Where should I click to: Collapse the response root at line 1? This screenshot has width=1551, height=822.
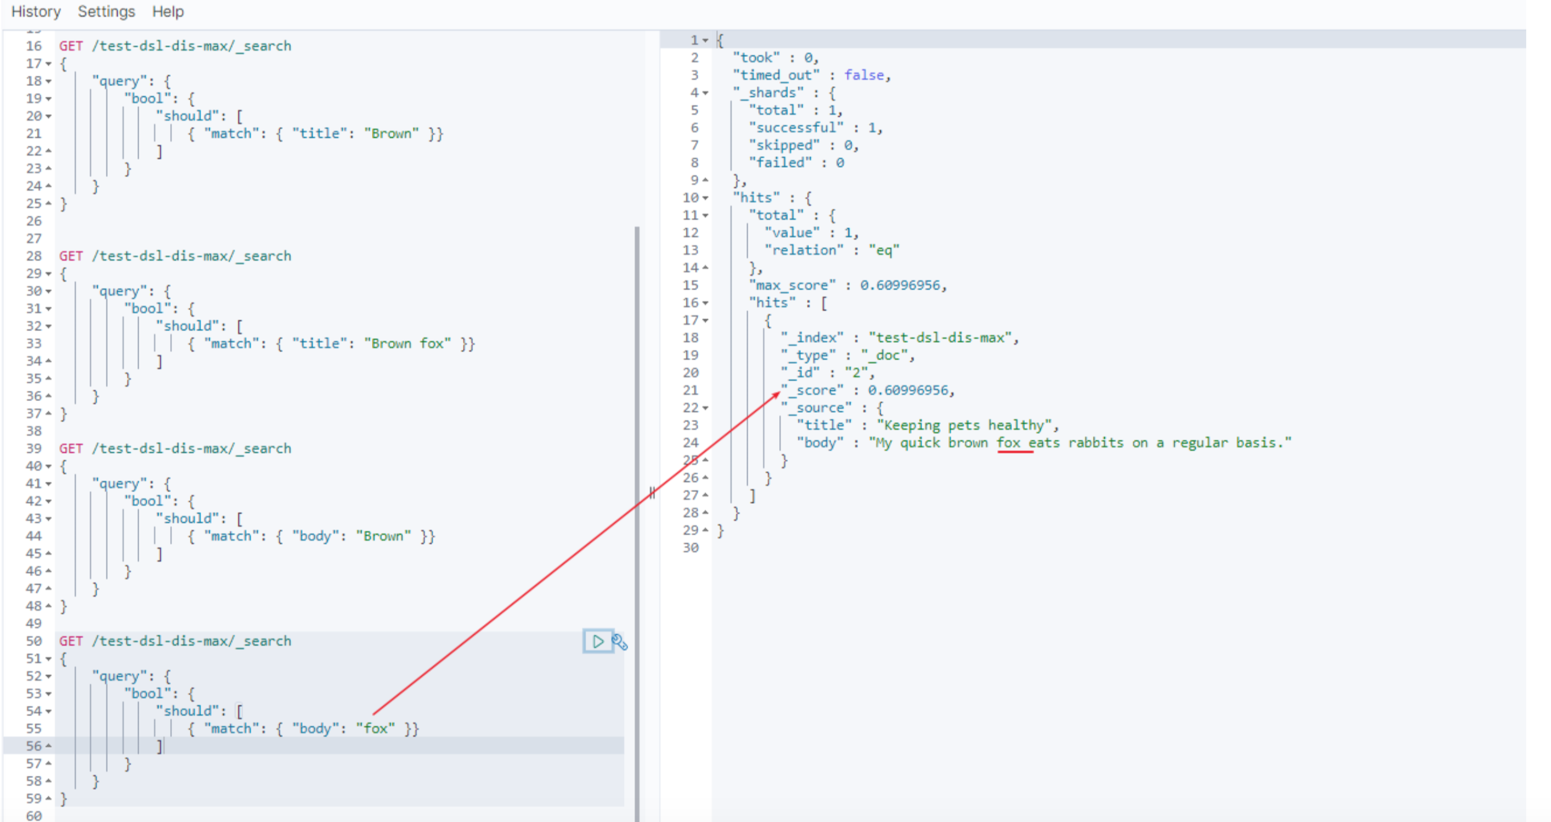click(x=706, y=40)
